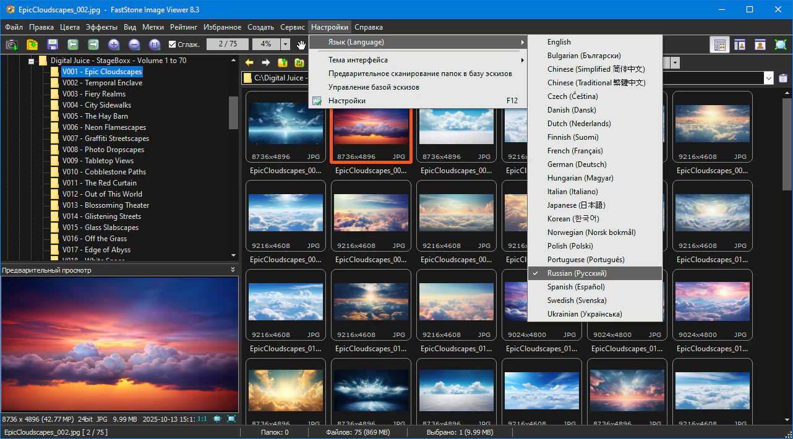
Task: Click Управление базой эскизов menu entry
Action: (374, 87)
